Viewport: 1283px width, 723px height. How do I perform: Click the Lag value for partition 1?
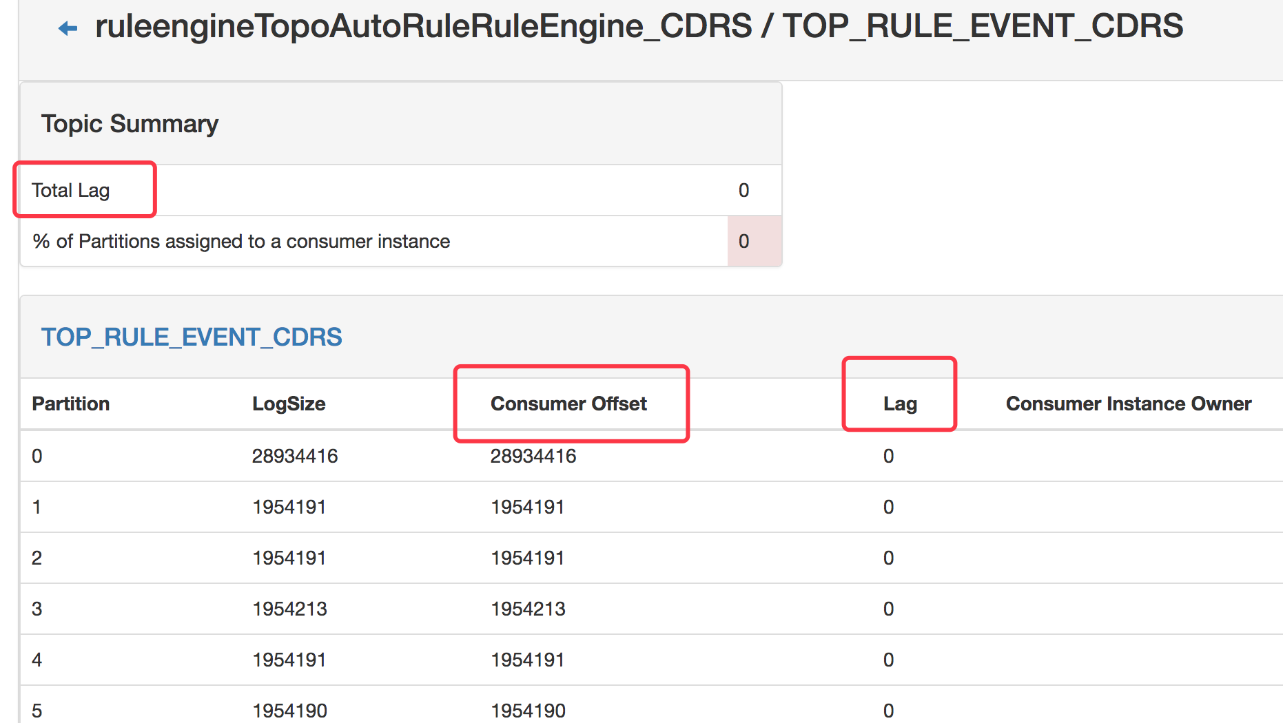tap(888, 507)
